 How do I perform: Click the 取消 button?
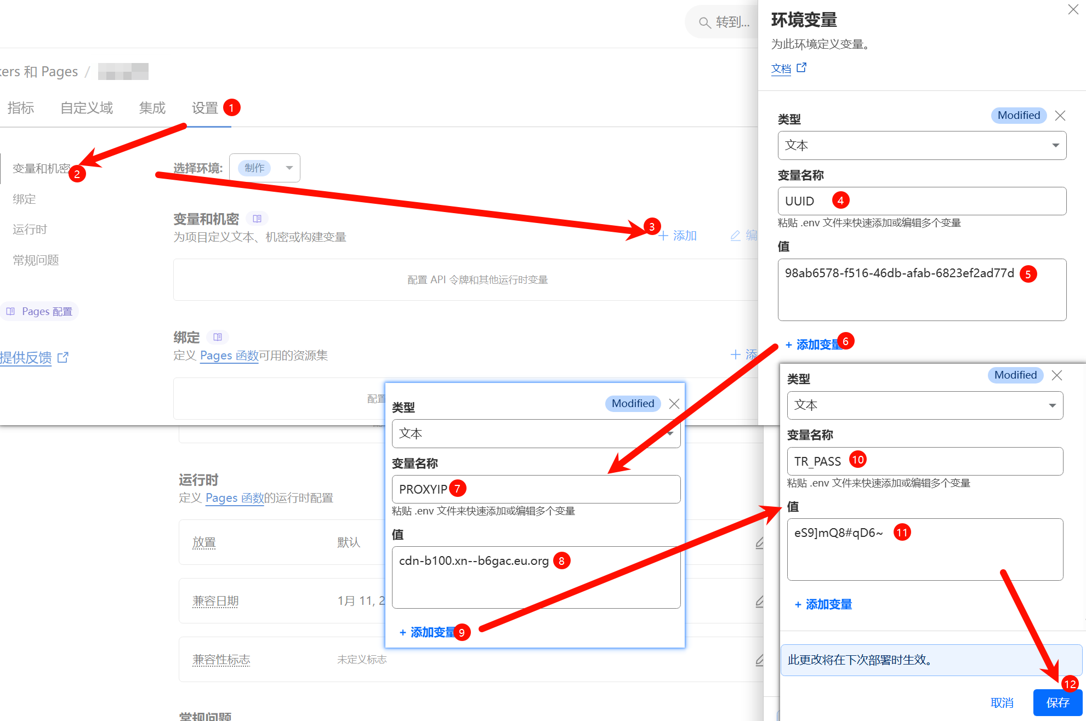pos(1002,702)
